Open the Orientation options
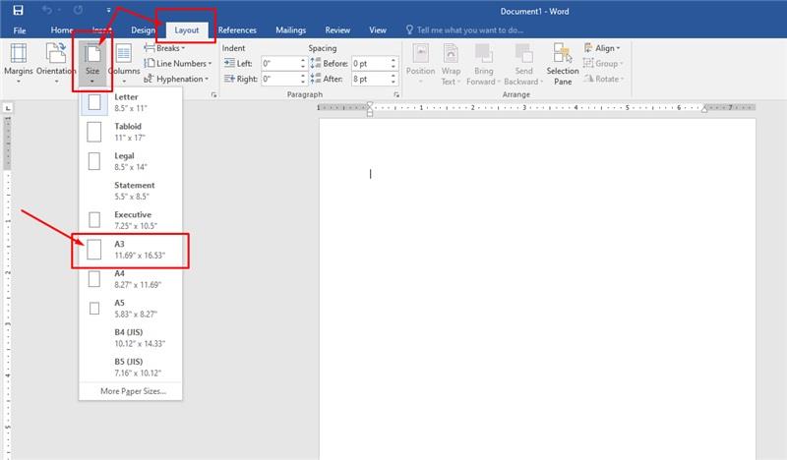 click(x=56, y=65)
